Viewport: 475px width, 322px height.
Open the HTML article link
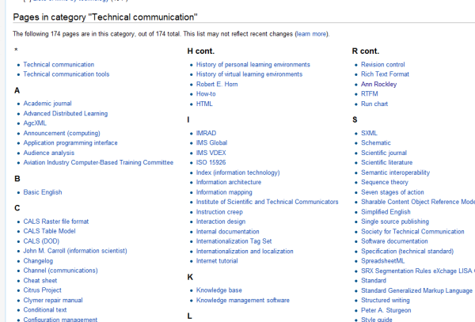[x=204, y=104]
